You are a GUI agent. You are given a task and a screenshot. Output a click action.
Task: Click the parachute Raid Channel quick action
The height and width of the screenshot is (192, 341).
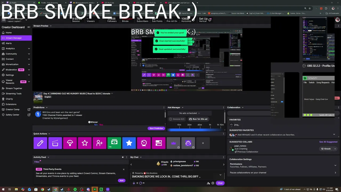click(x=70, y=143)
